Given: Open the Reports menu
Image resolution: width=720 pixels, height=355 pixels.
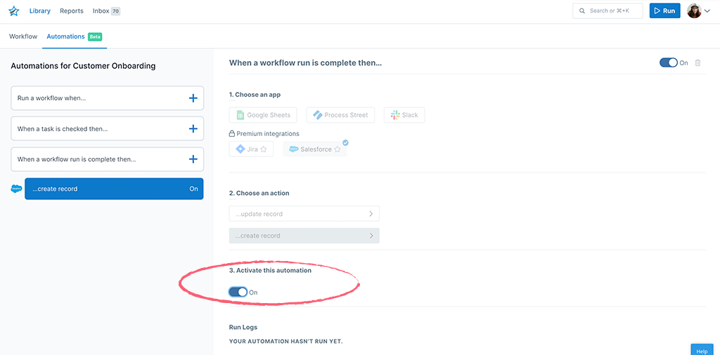Looking at the screenshot, I should click(72, 11).
